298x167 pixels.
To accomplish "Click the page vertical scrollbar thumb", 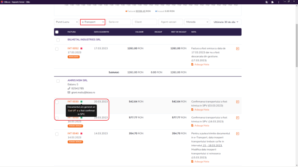I will (x=297, y=45).
